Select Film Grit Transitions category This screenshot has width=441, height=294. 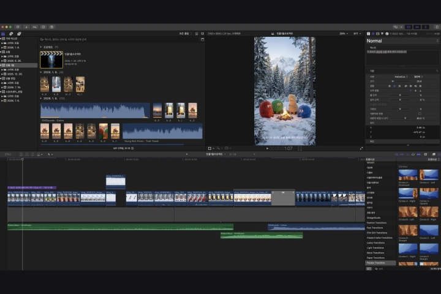tap(377, 233)
